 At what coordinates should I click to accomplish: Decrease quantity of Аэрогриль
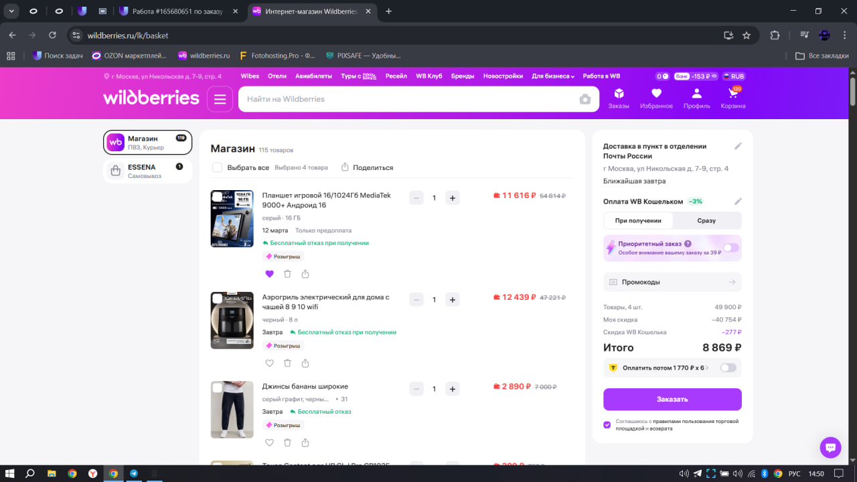pyautogui.click(x=416, y=299)
